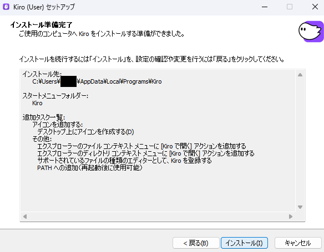Click the インストール準備完了 heading
This screenshot has height=252, width=324.
[41, 25]
